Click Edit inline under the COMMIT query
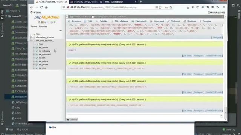 (187, 56)
